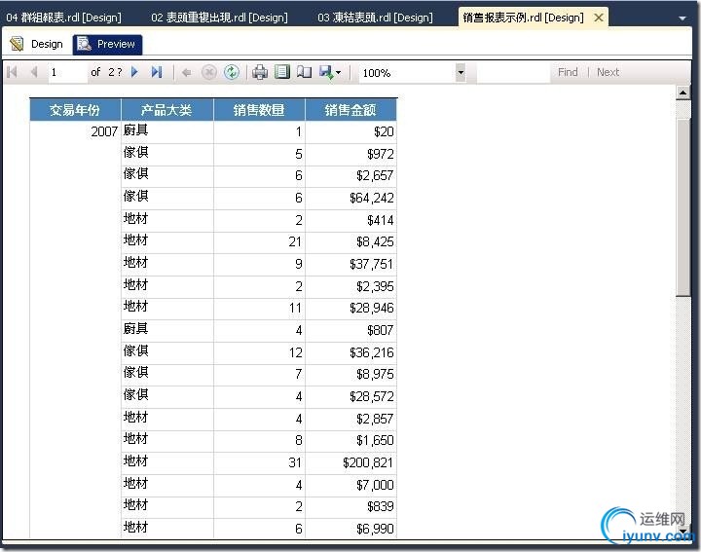Select the $64,242 amount cell
This screenshot has width=701, height=552.
(x=350, y=198)
